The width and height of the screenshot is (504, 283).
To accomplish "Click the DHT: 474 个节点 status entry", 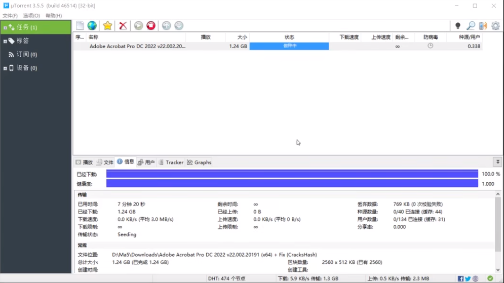I will (226, 278).
